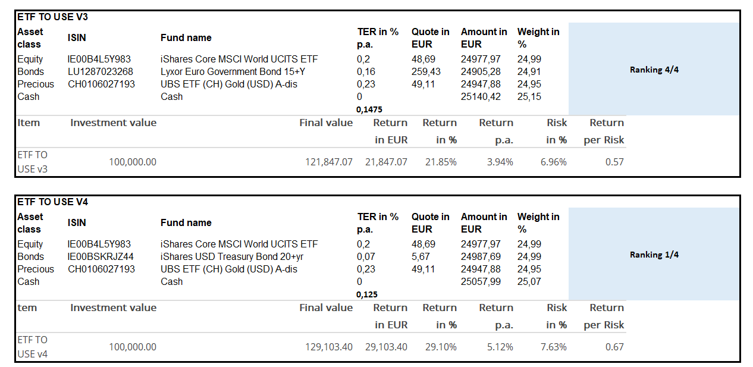753x367 pixels.
Task: Select the average TER value 0,1475
Action: tap(369, 109)
